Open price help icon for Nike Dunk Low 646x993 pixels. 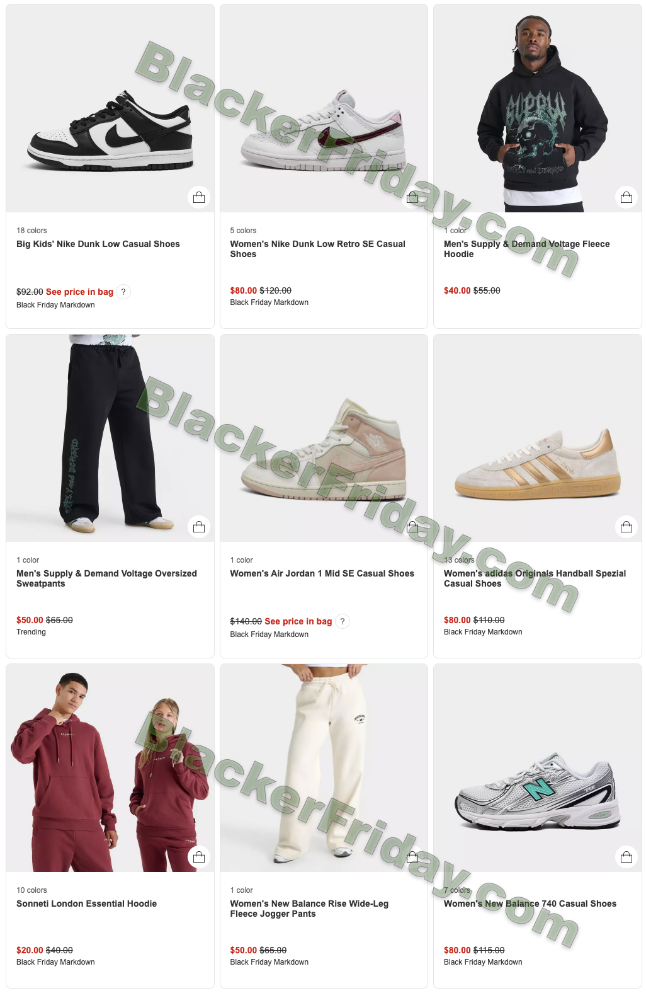(x=123, y=292)
